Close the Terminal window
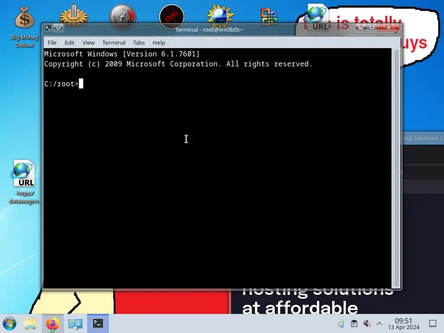444x333 pixels. [389, 27]
